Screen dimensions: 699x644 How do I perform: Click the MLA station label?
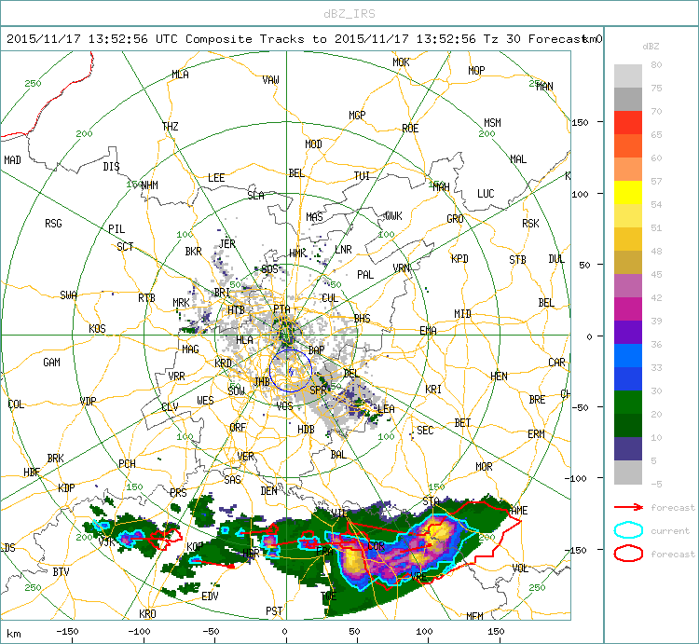click(180, 75)
